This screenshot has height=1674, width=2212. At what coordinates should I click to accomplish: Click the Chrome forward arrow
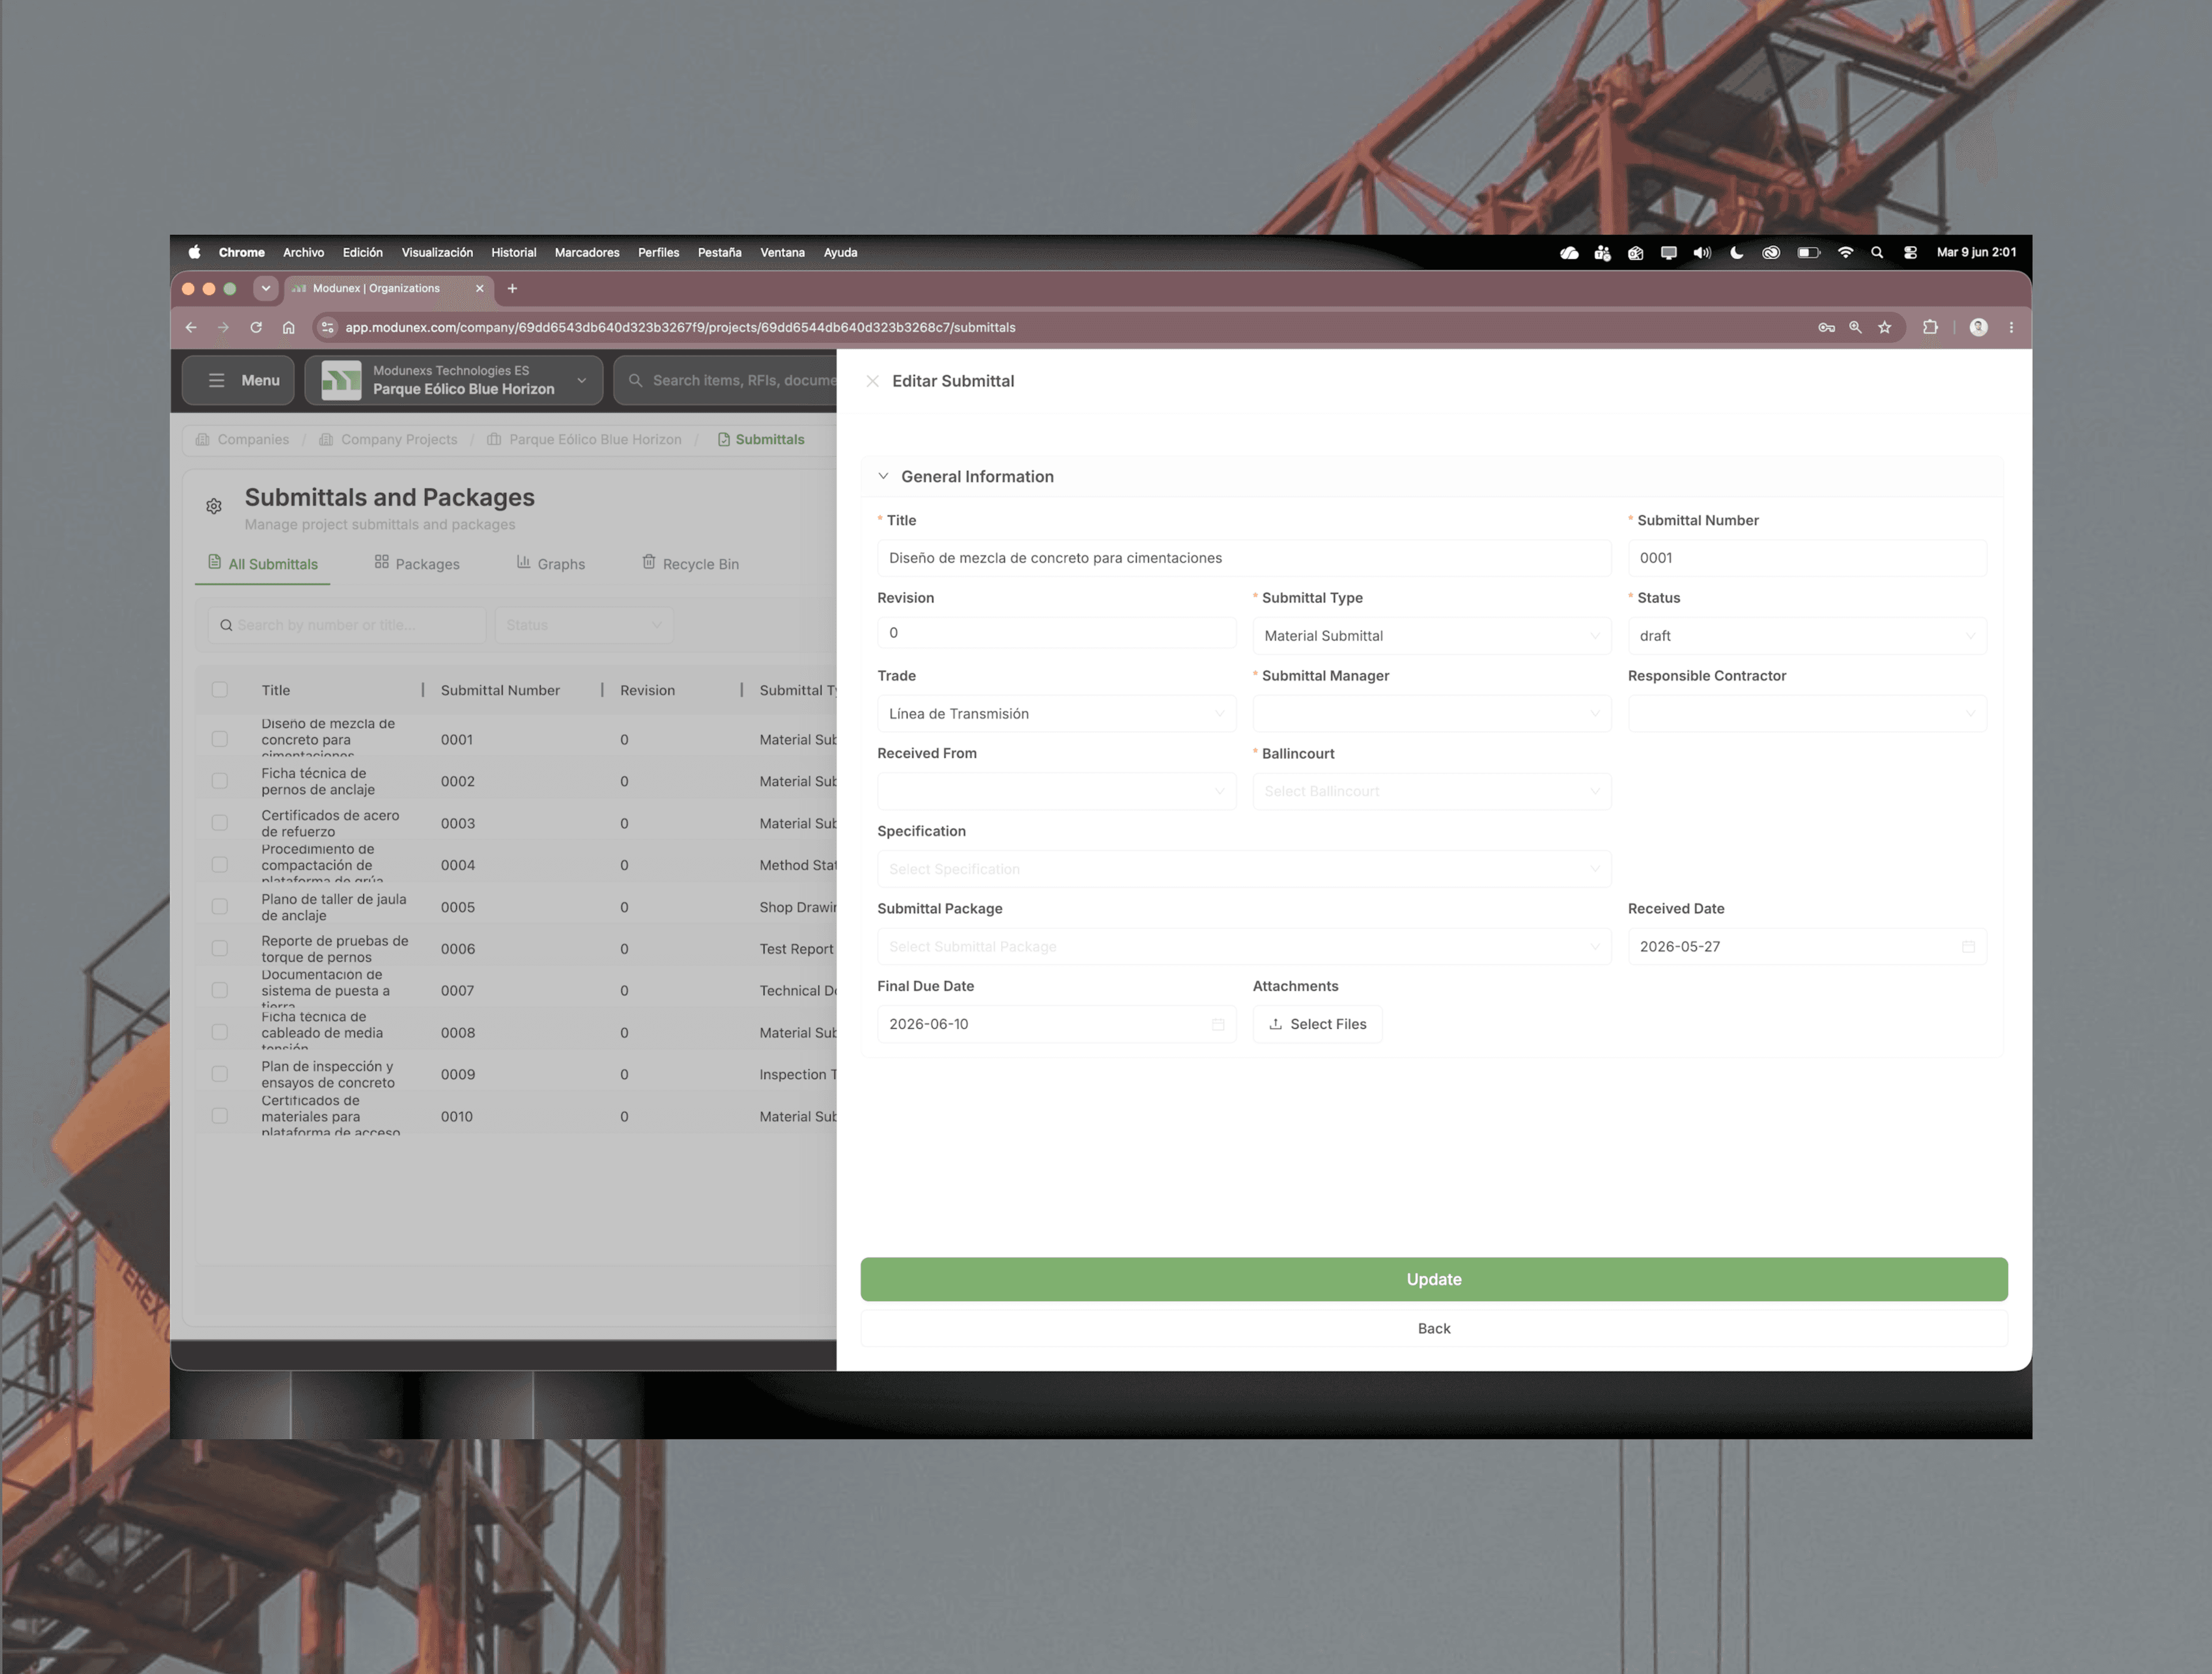[x=223, y=327]
